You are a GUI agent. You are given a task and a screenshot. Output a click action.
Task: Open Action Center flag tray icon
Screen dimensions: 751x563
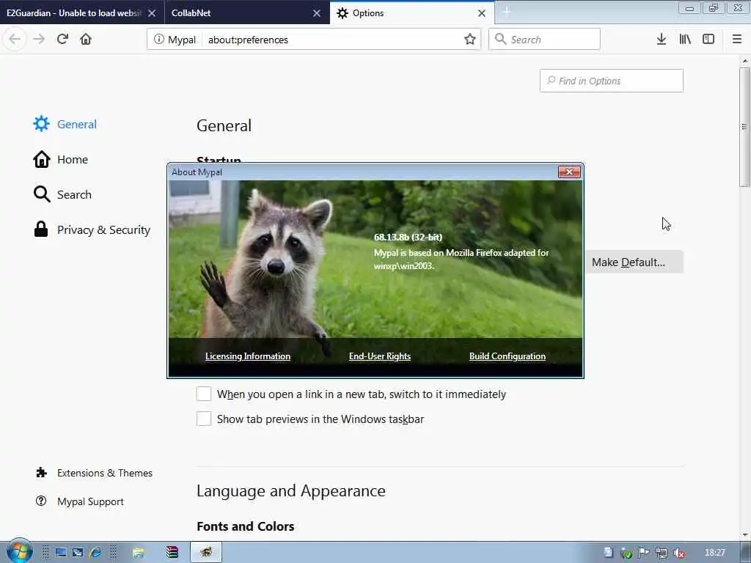pos(644,553)
